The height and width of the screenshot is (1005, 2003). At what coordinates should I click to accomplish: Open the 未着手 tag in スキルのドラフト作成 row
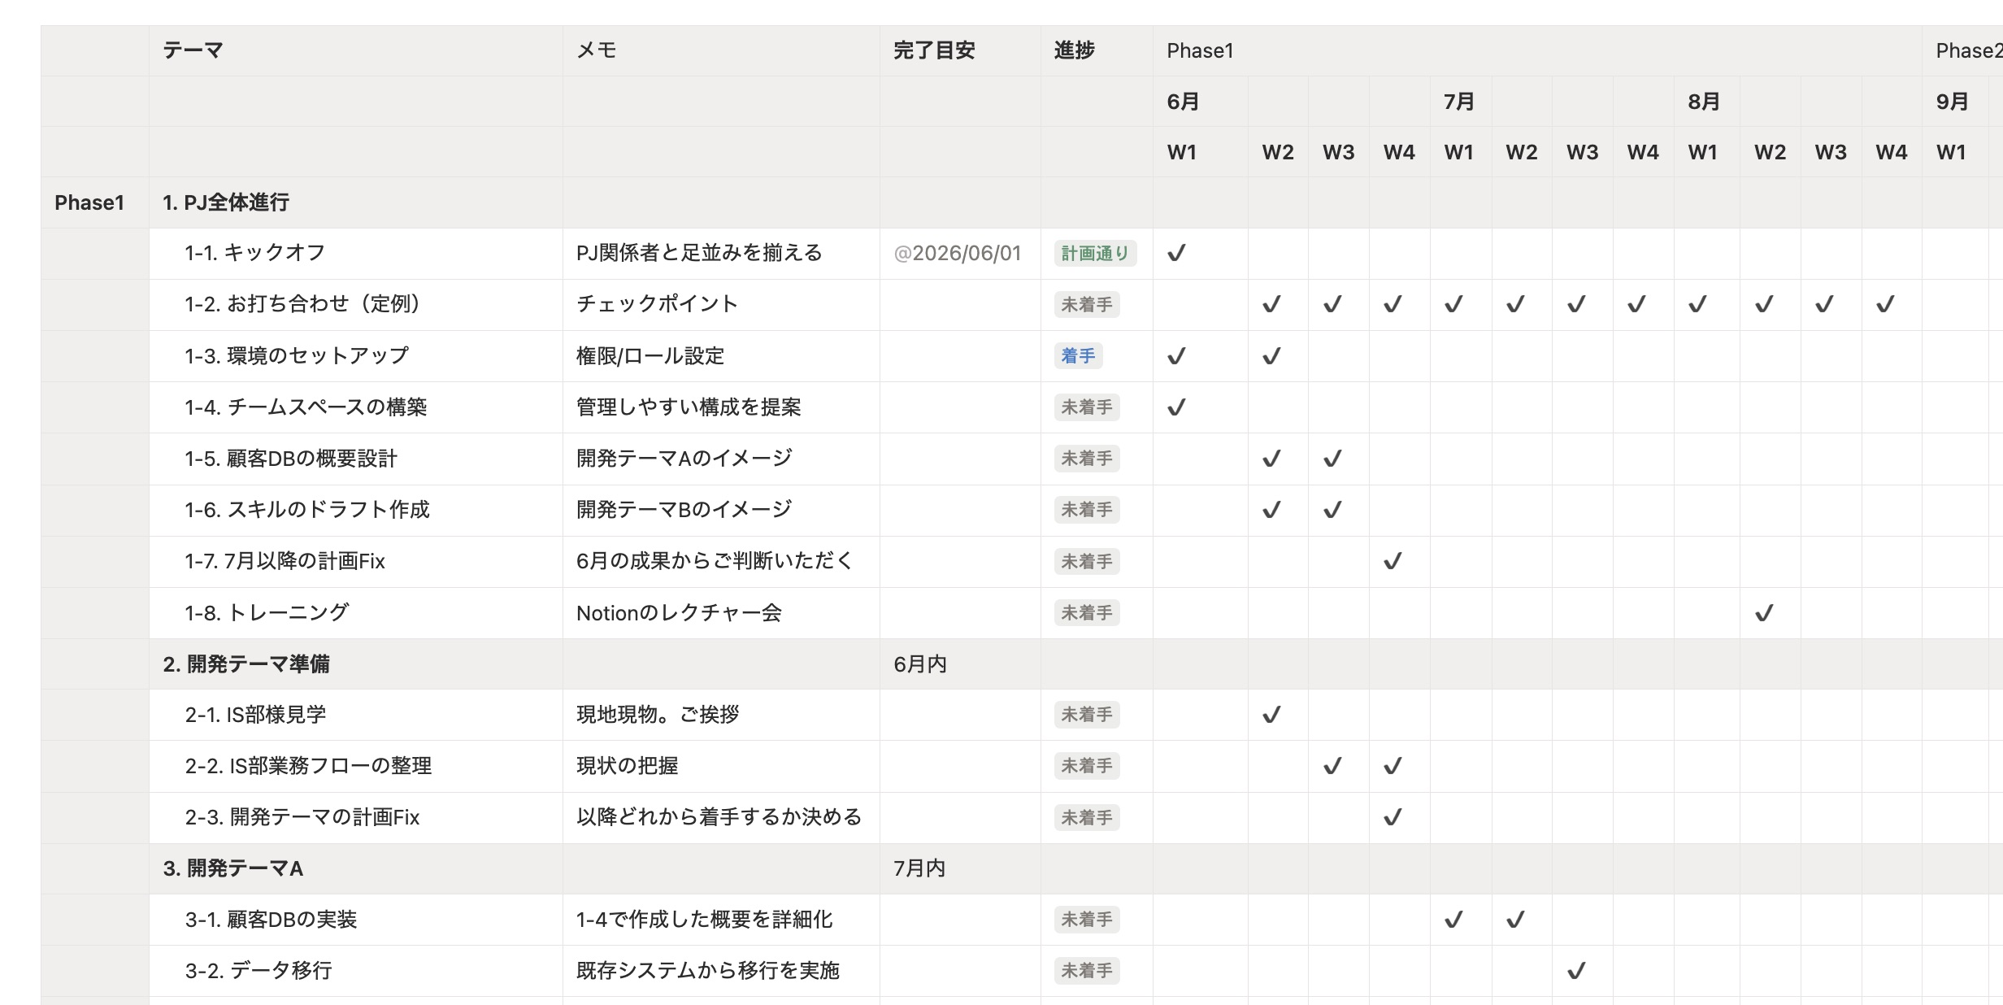1087,510
